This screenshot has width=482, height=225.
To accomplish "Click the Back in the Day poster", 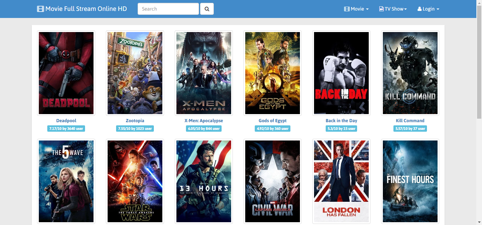I will click(341, 73).
